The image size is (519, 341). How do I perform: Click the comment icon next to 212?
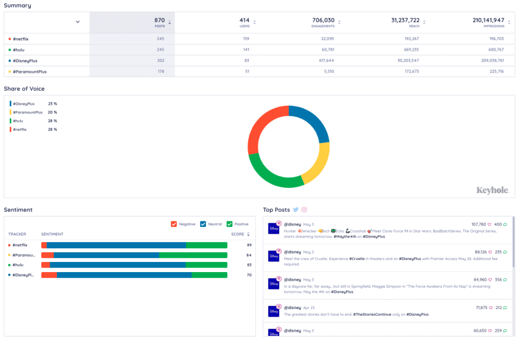505,308
